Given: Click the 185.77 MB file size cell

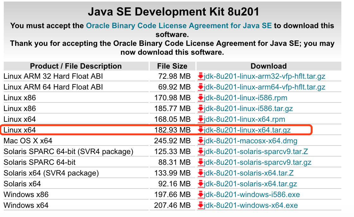Looking at the screenshot, I should (x=173, y=108).
